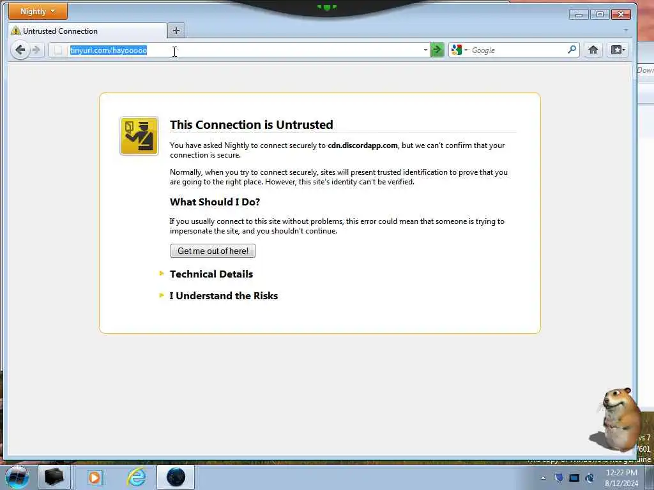The image size is (654, 490).
Task: Open the Bookmarks menu button
Action: [x=618, y=50]
